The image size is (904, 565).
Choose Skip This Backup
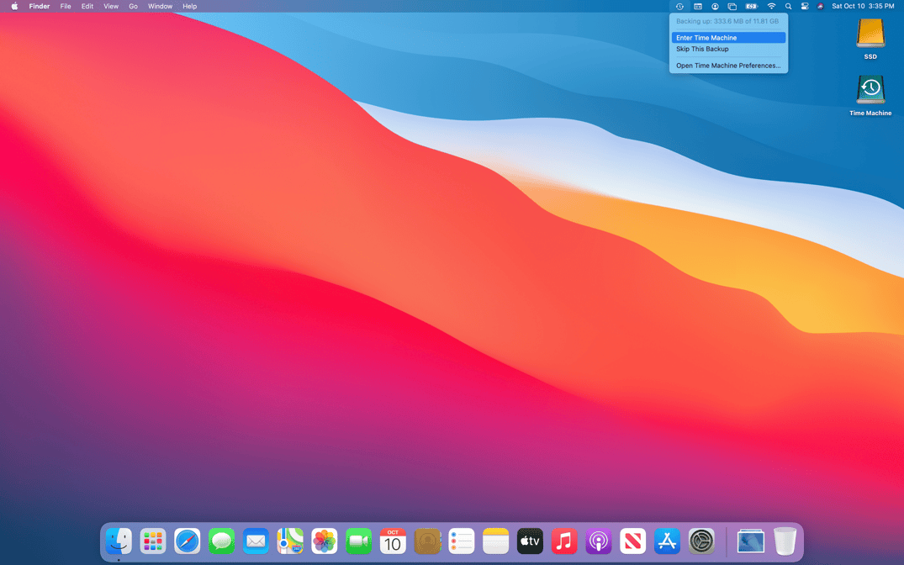(x=728, y=49)
